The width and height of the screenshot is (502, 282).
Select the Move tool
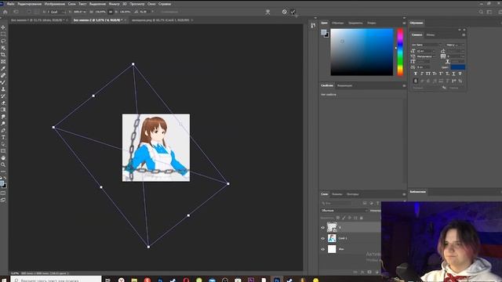[x=3, y=27]
